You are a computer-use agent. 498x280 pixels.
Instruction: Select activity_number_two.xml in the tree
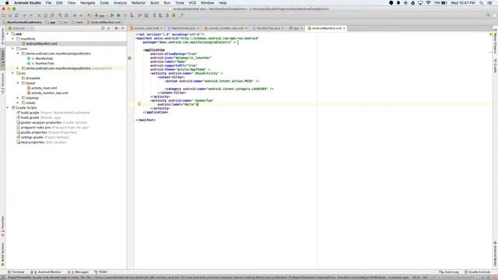tap(50, 93)
